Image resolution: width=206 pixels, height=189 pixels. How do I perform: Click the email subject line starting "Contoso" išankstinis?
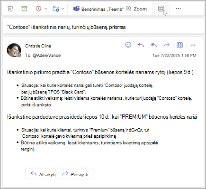tap(66, 27)
